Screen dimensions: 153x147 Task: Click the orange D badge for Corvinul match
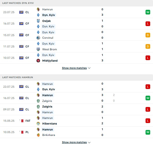[148, 35]
